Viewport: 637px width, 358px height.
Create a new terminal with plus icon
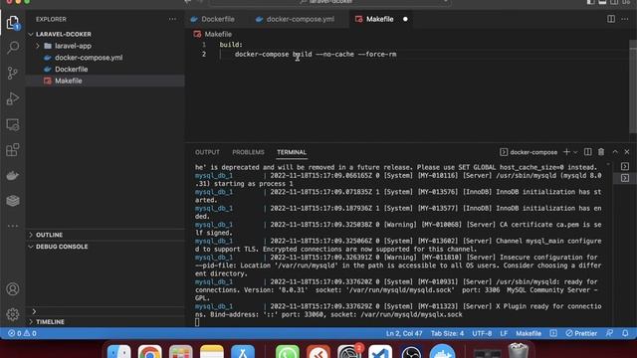point(566,152)
